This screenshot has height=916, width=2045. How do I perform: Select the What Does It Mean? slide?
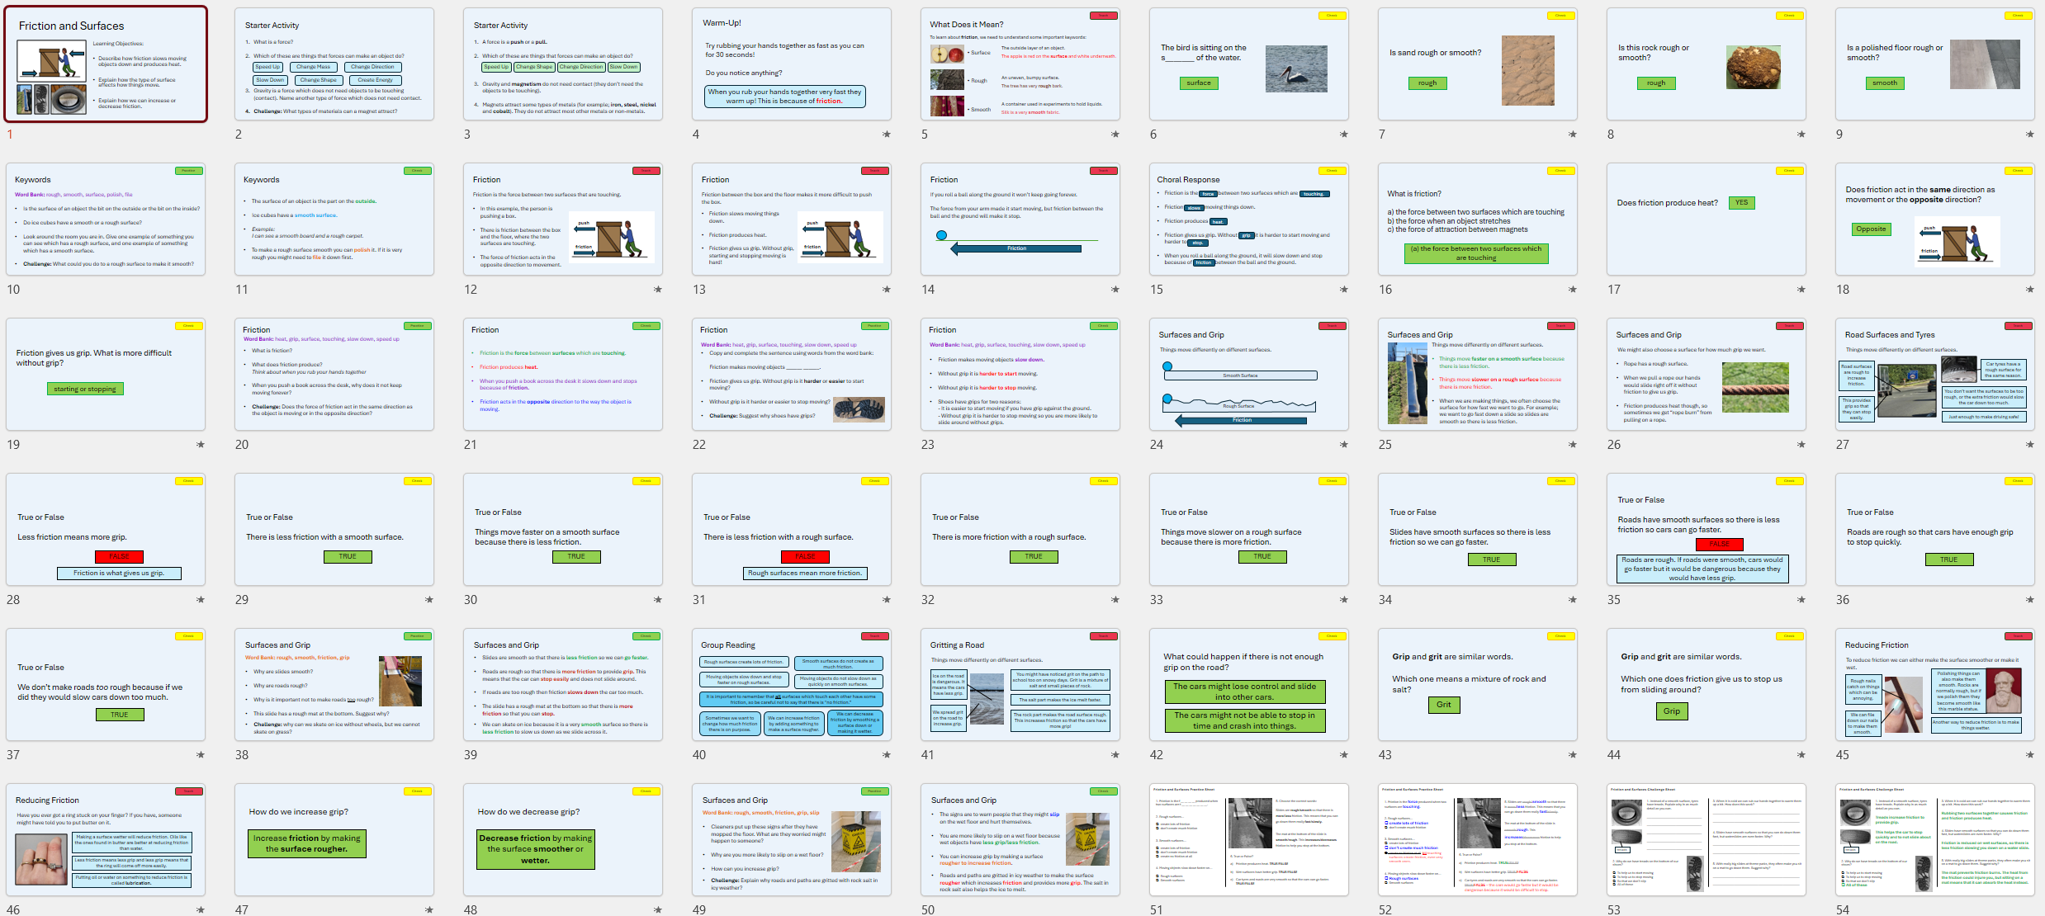click(x=1020, y=64)
